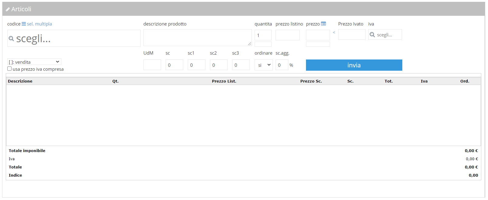Click the Indice value 0,00
Screen dimensions: 488x200
coord(473,175)
